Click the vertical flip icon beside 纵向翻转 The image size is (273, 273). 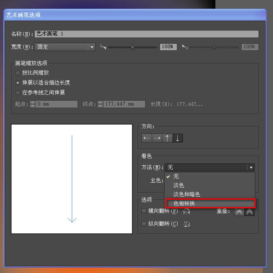(x=186, y=224)
